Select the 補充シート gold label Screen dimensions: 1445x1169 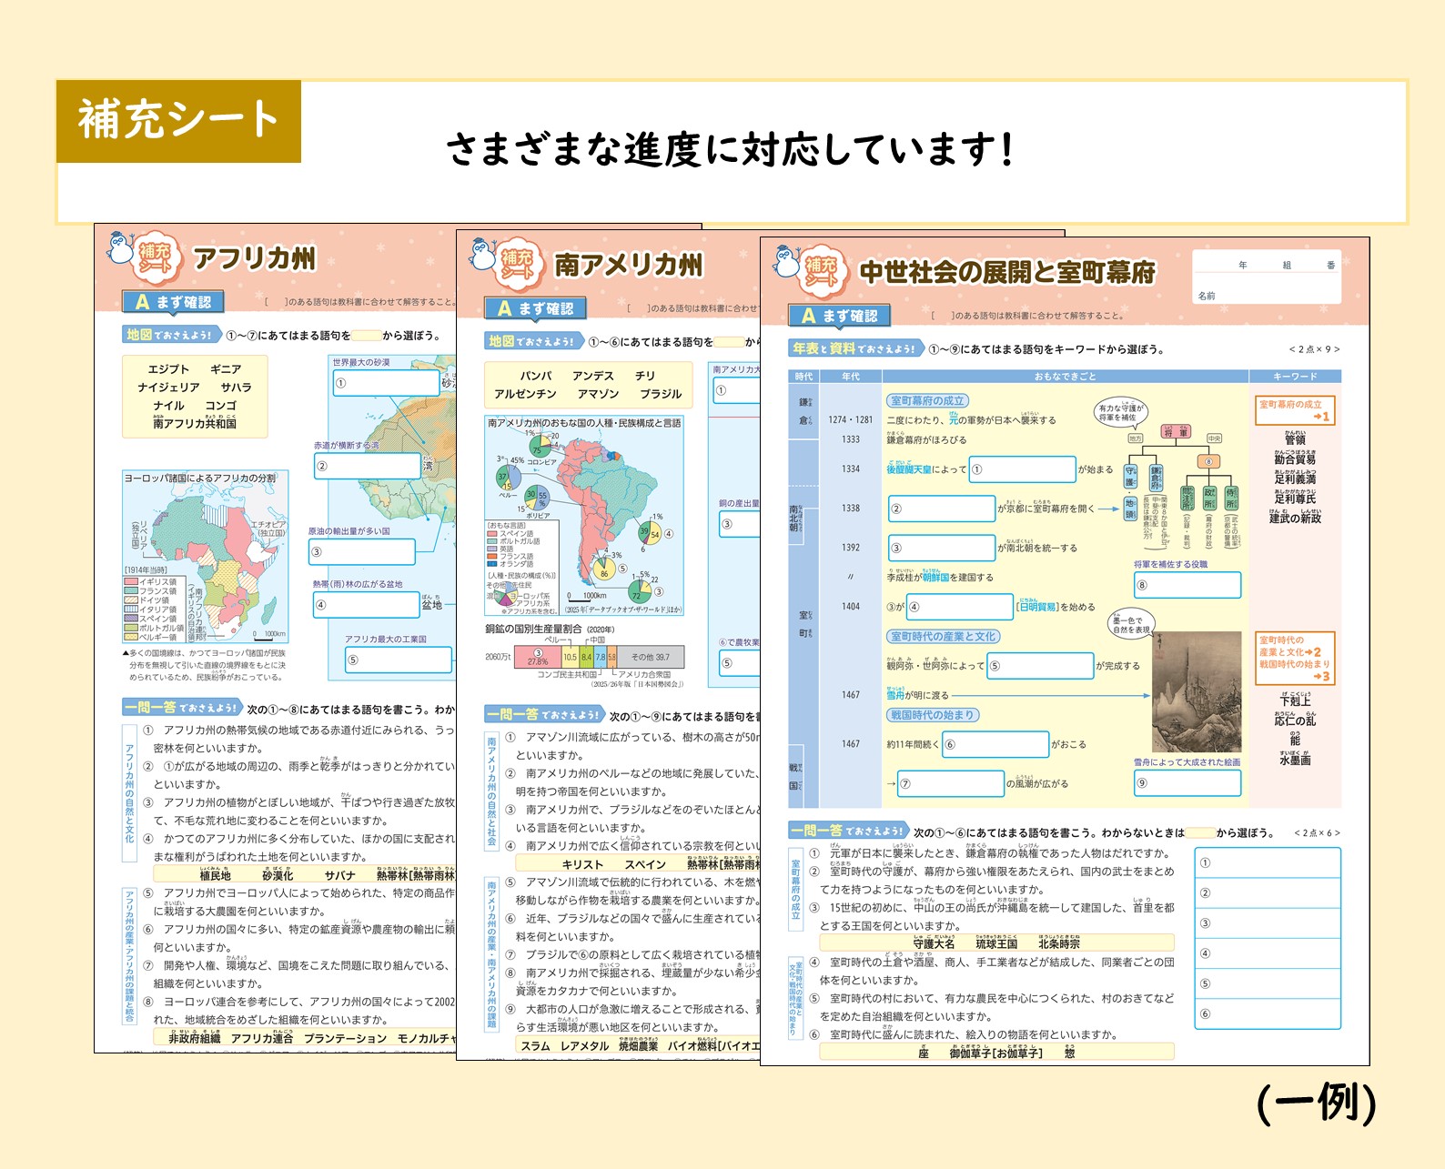click(x=178, y=121)
